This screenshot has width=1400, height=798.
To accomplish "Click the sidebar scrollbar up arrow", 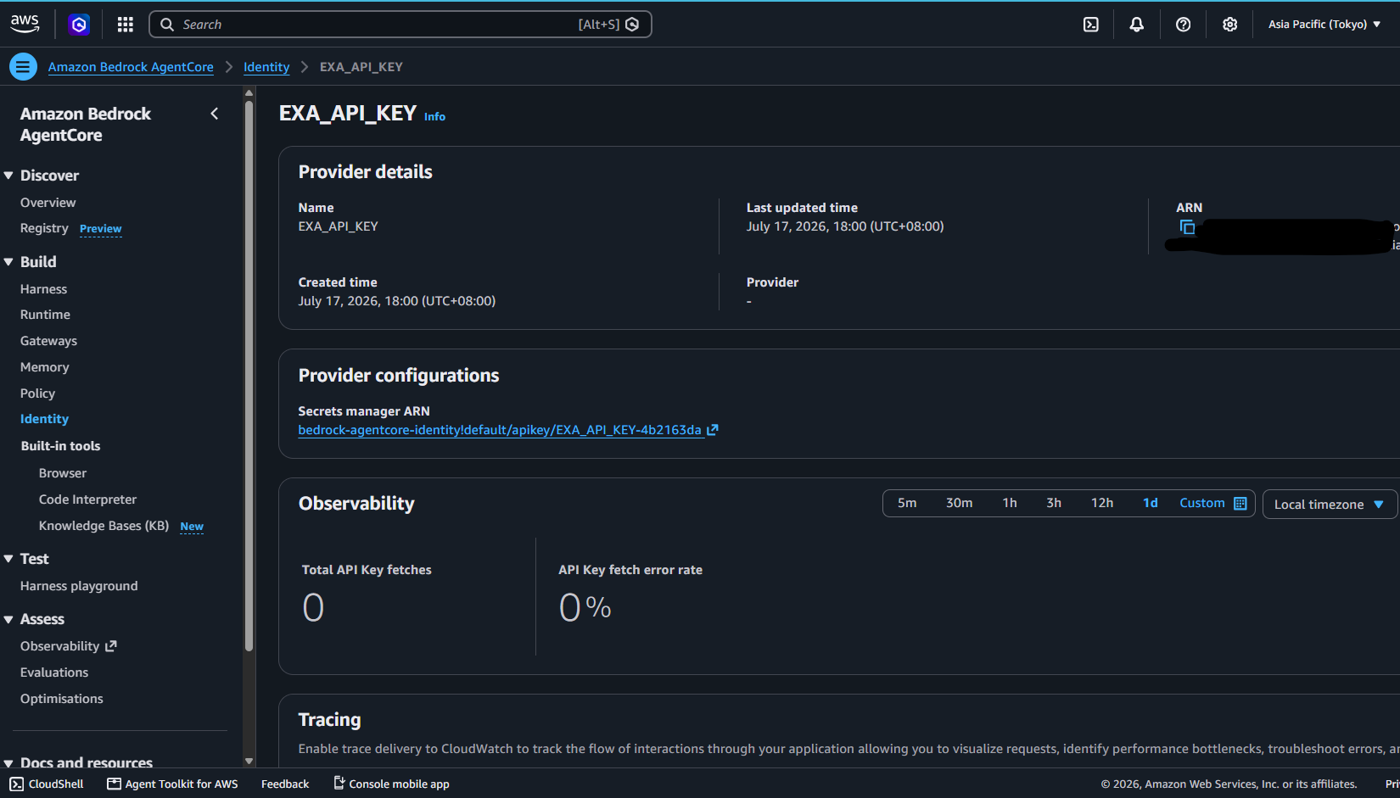I will 249,92.
